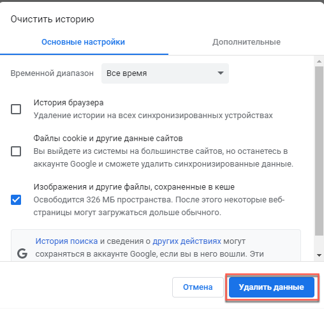
Task: Click the Отмена button
Action: pyautogui.click(x=198, y=287)
